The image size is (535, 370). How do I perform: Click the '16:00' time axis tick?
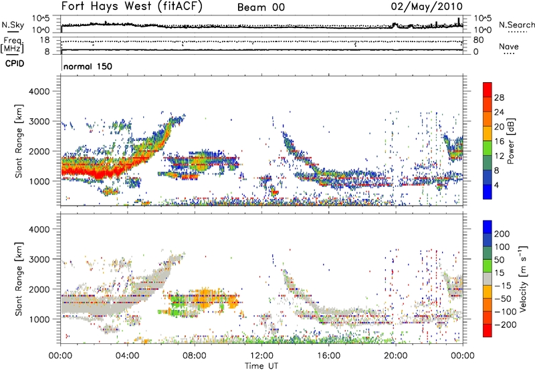pyautogui.click(x=328, y=356)
